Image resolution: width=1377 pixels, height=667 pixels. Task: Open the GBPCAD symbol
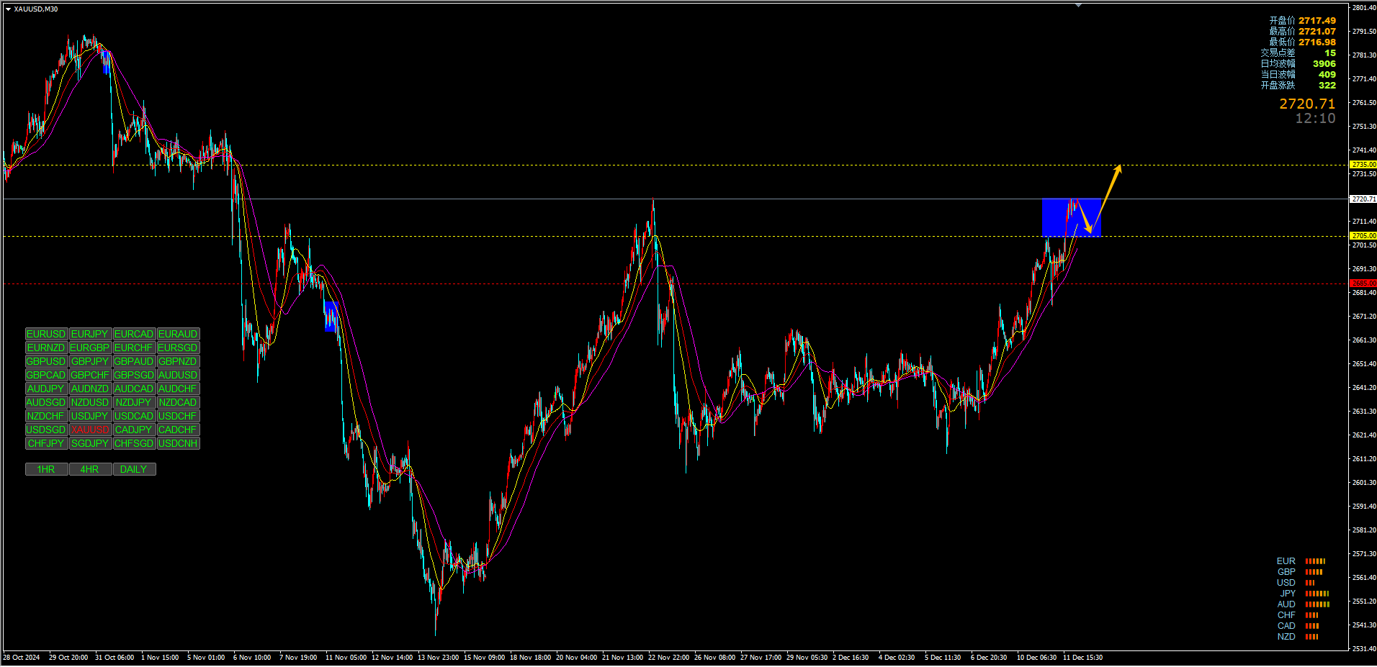[47, 375]
